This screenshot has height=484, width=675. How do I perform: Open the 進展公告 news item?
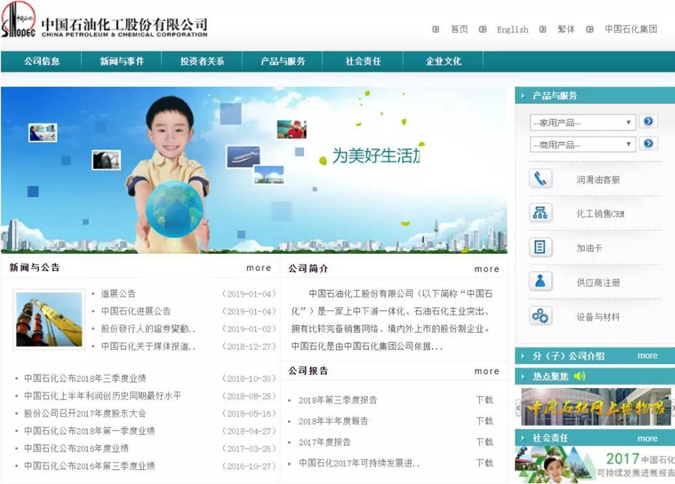119,294
